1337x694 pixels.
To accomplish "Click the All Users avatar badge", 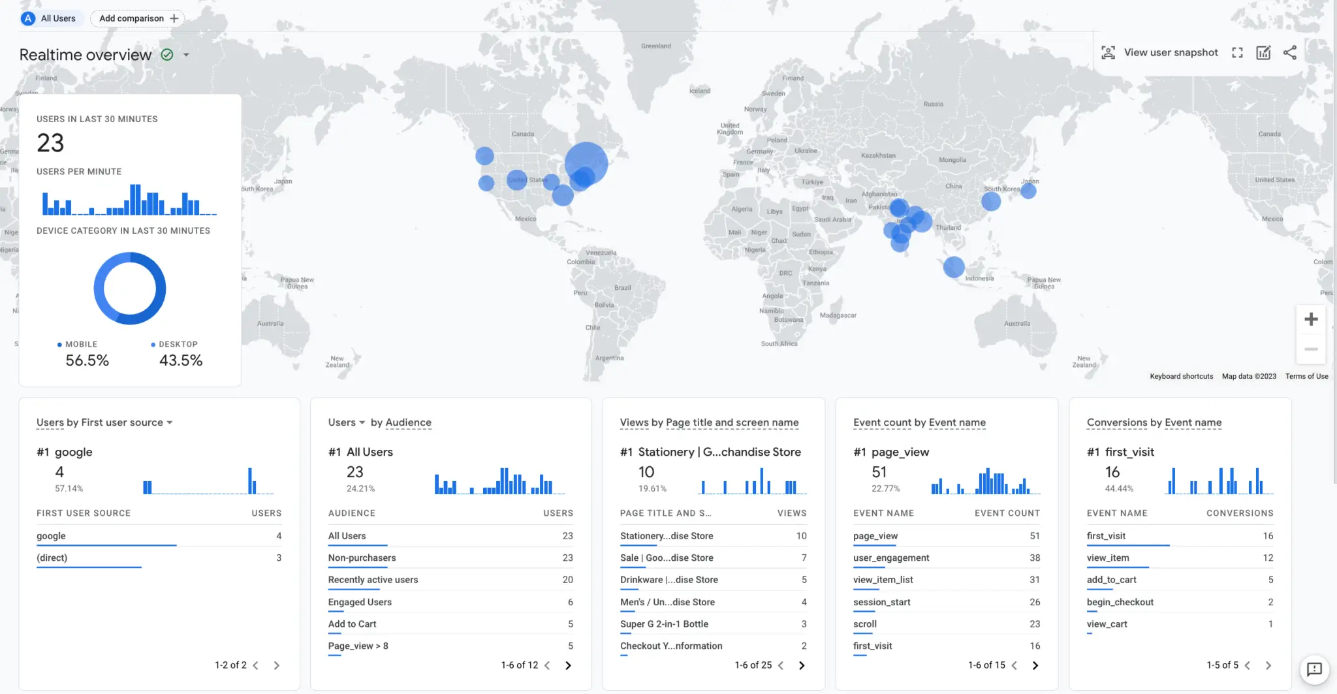I will 27,18.
